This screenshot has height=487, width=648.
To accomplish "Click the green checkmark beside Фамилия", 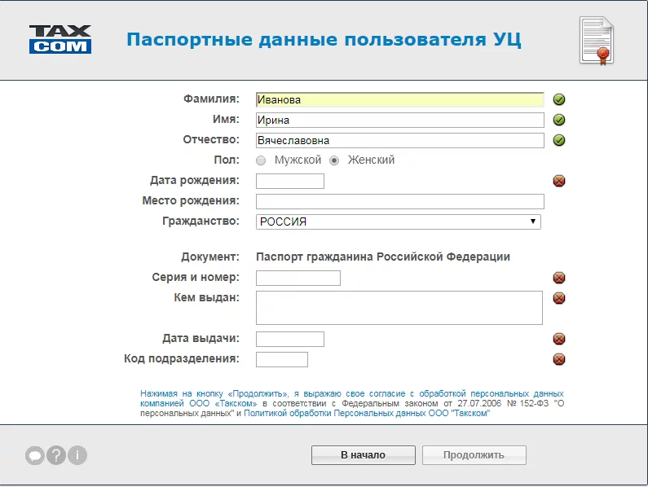I will (559, 100).
